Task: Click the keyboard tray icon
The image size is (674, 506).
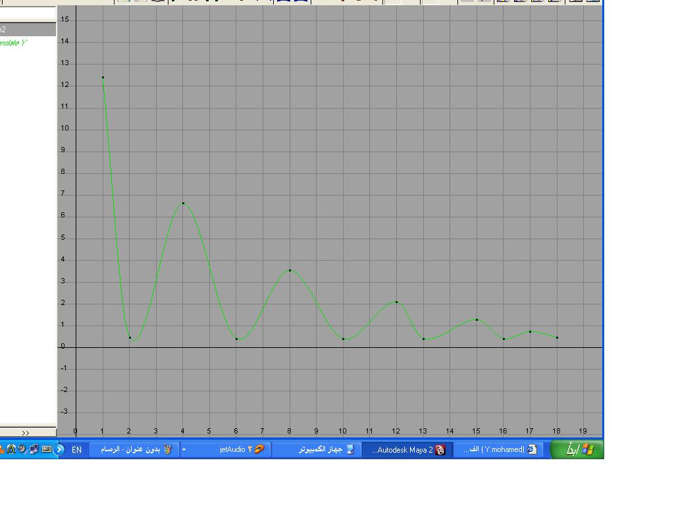Action: tap(47, 449)
